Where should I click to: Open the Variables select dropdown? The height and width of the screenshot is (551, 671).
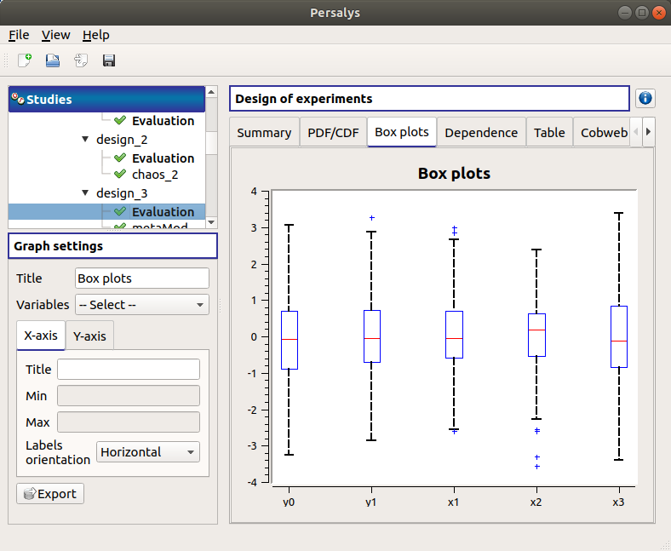click(141, 305)
